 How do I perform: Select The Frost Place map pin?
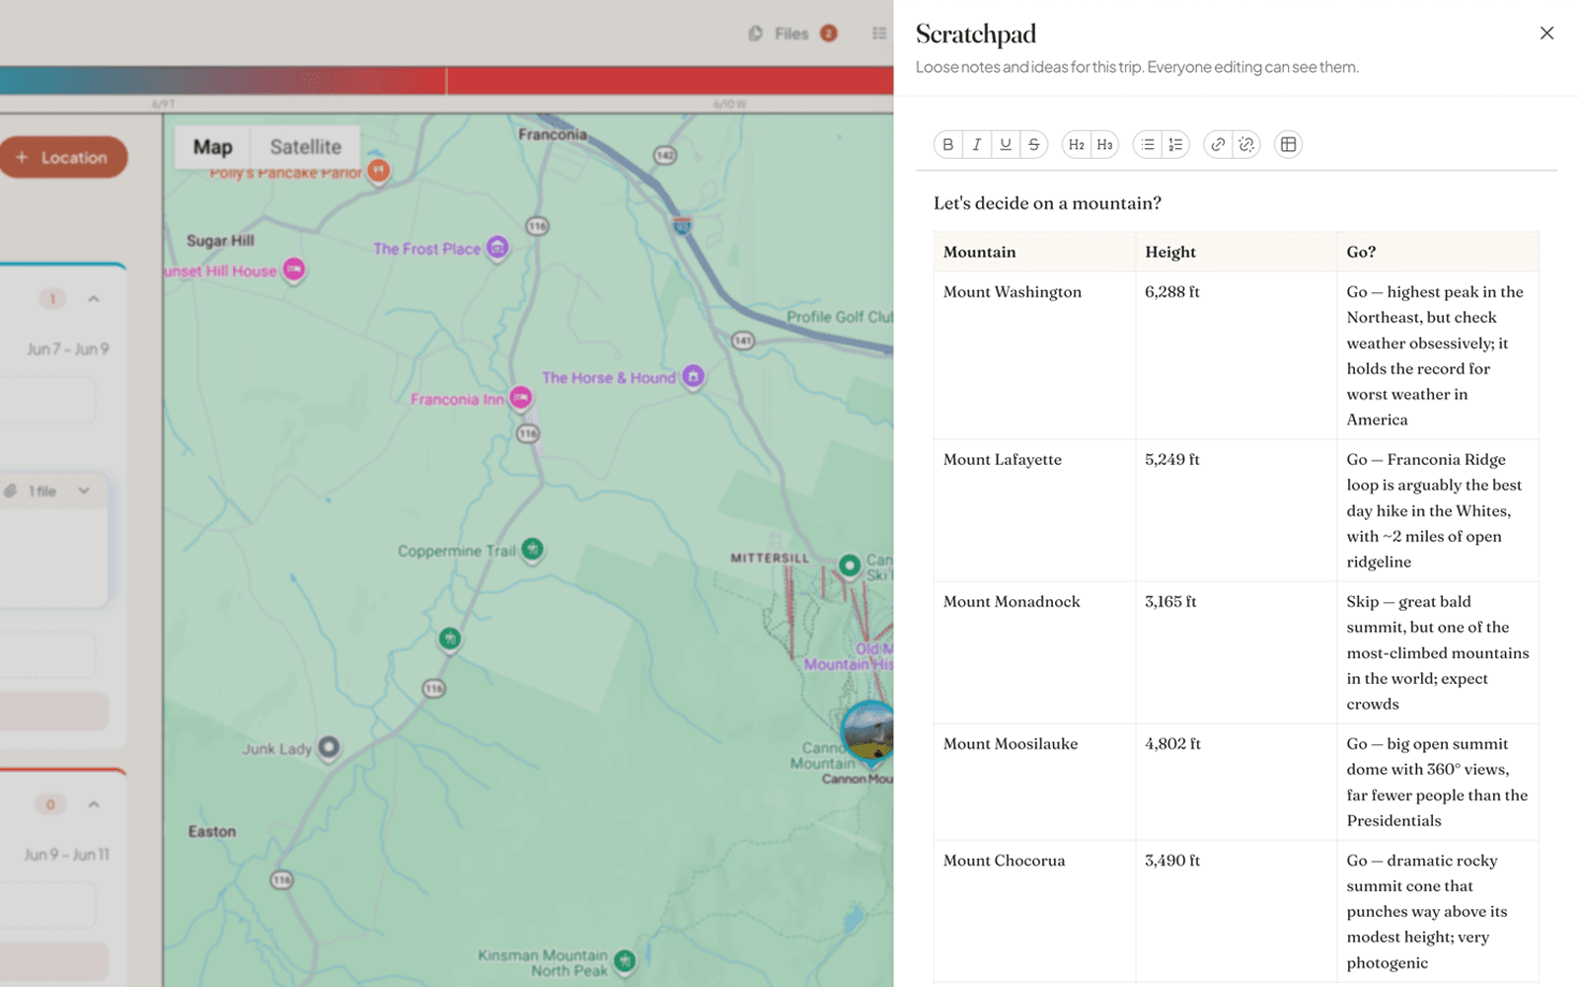498,248
